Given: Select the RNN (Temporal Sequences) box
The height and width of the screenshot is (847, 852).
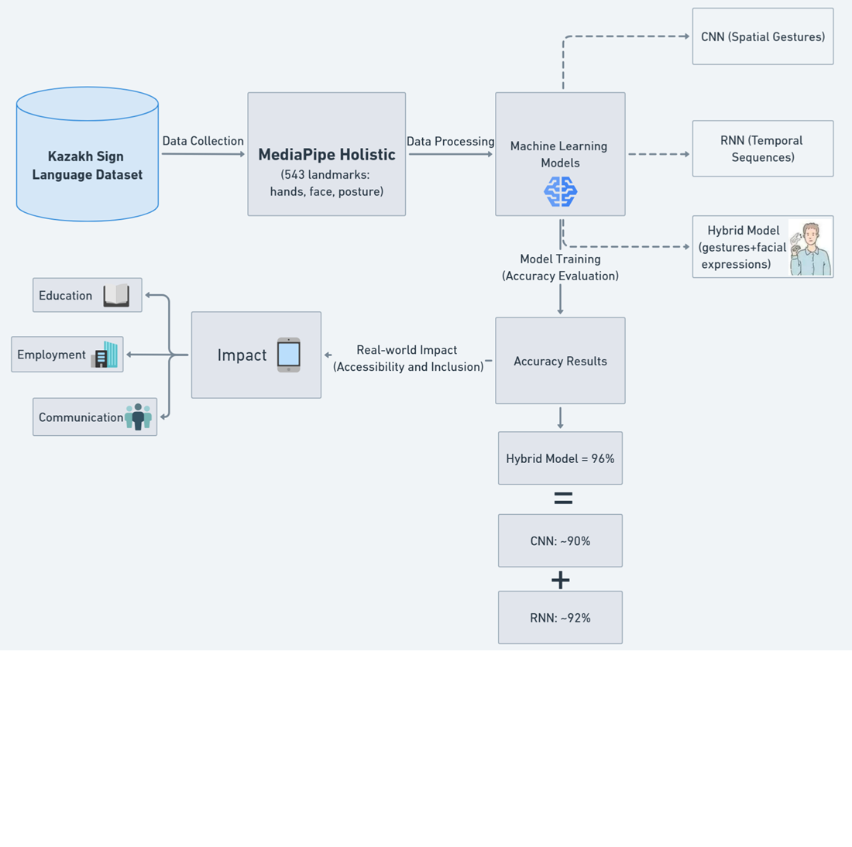Looking at the screenshot, I should 762,149.
